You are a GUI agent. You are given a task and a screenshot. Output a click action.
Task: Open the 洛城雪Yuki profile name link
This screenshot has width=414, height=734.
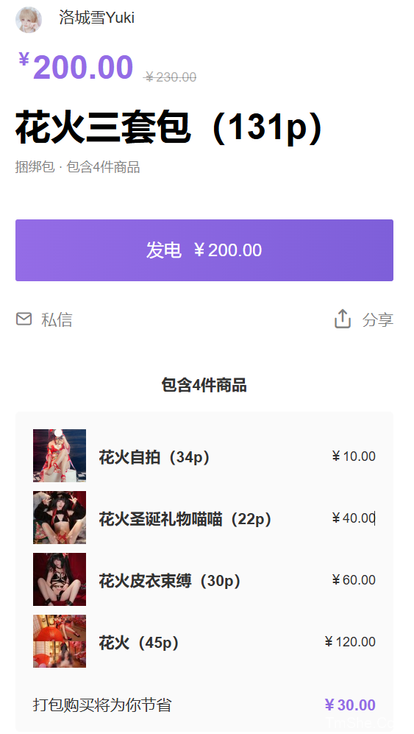(97, 18)
